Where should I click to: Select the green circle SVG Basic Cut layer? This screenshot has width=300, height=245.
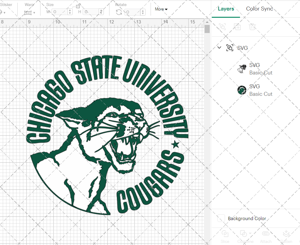click(261, 90)
